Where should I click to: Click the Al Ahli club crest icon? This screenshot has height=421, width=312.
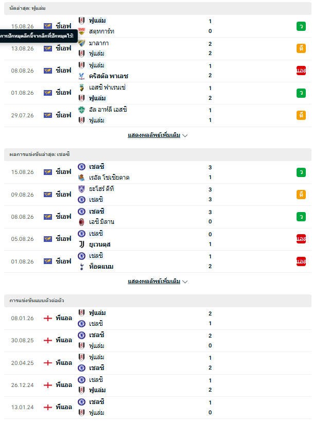pos(82,110)
